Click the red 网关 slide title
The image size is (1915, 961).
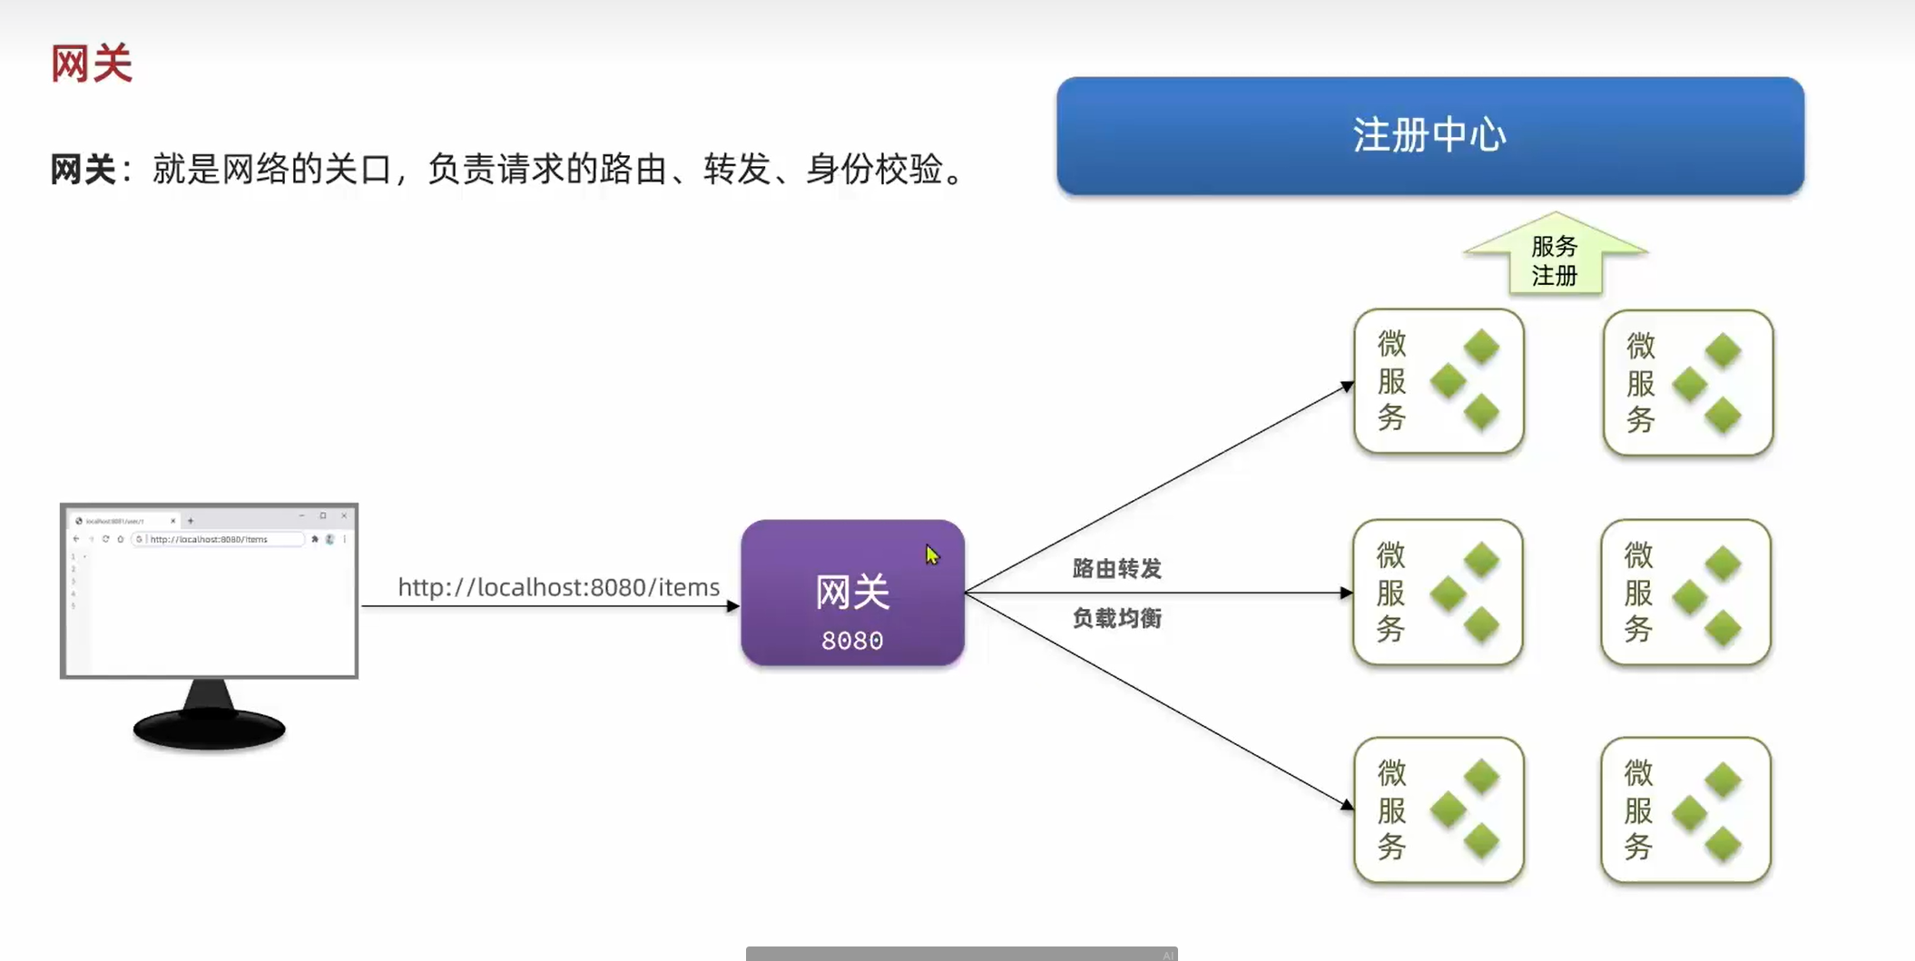tap(92, 64)
